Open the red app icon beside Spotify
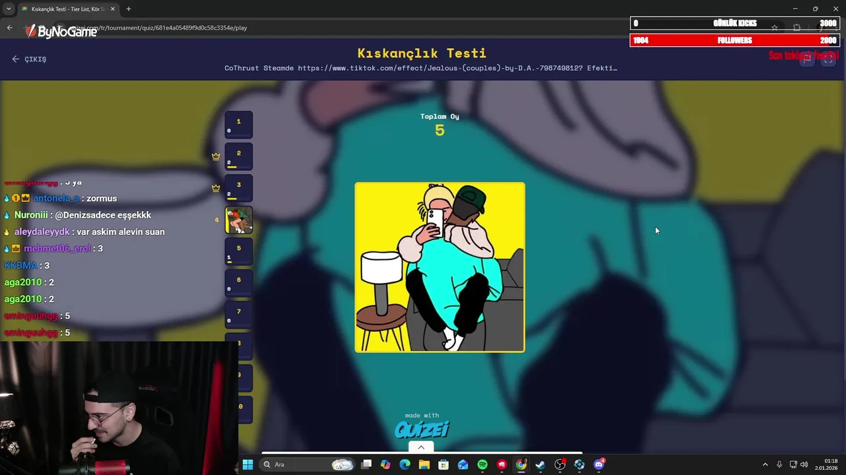 (x=502, y=464)
